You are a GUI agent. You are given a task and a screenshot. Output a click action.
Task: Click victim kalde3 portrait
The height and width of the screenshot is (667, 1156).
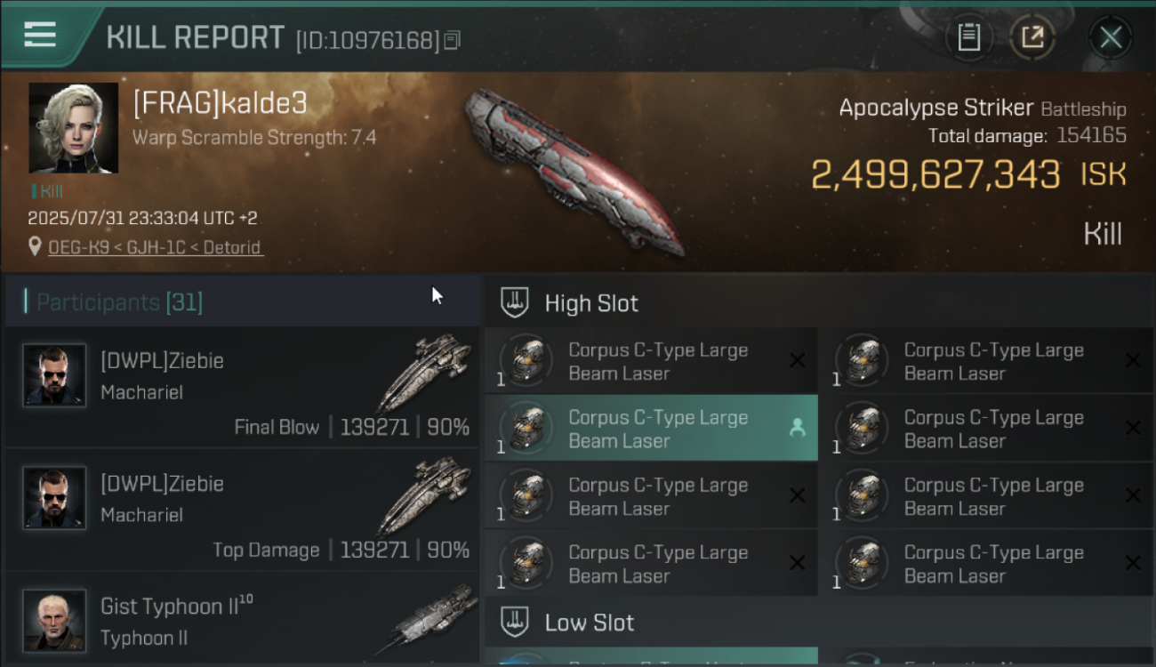pyautogui.click(x=74, y=128)
